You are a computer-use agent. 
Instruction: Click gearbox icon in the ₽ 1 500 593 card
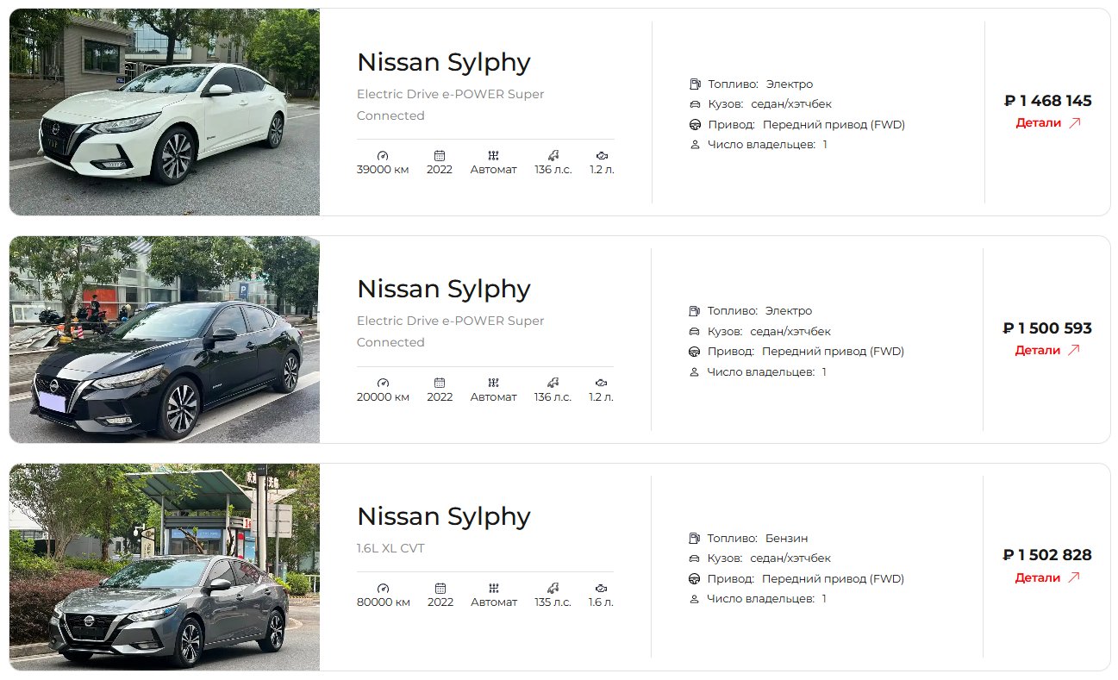coord(493,383)
